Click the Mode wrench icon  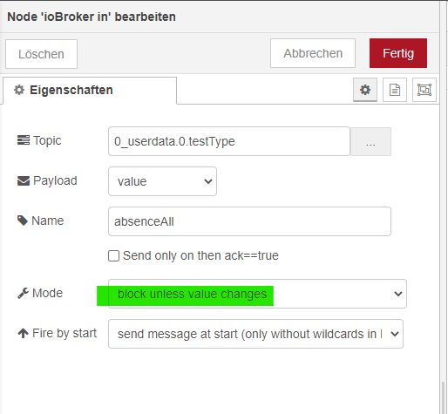[23, 293]
